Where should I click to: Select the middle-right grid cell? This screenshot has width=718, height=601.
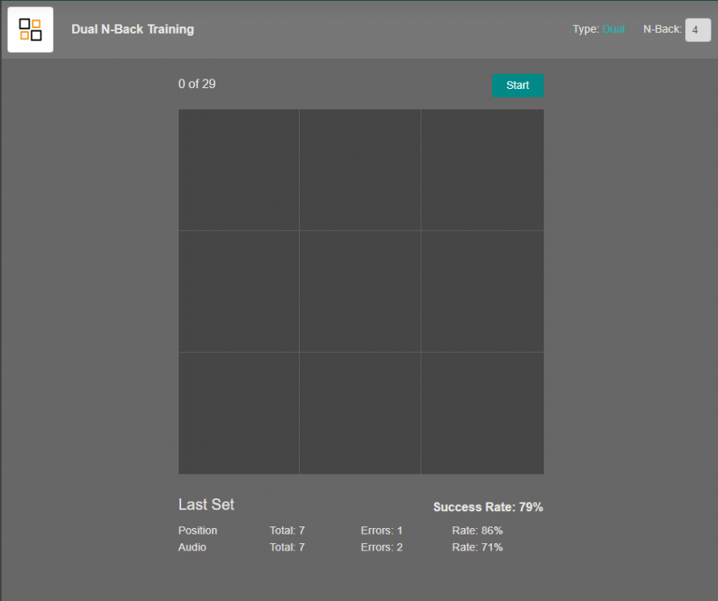tap(482, 291)
